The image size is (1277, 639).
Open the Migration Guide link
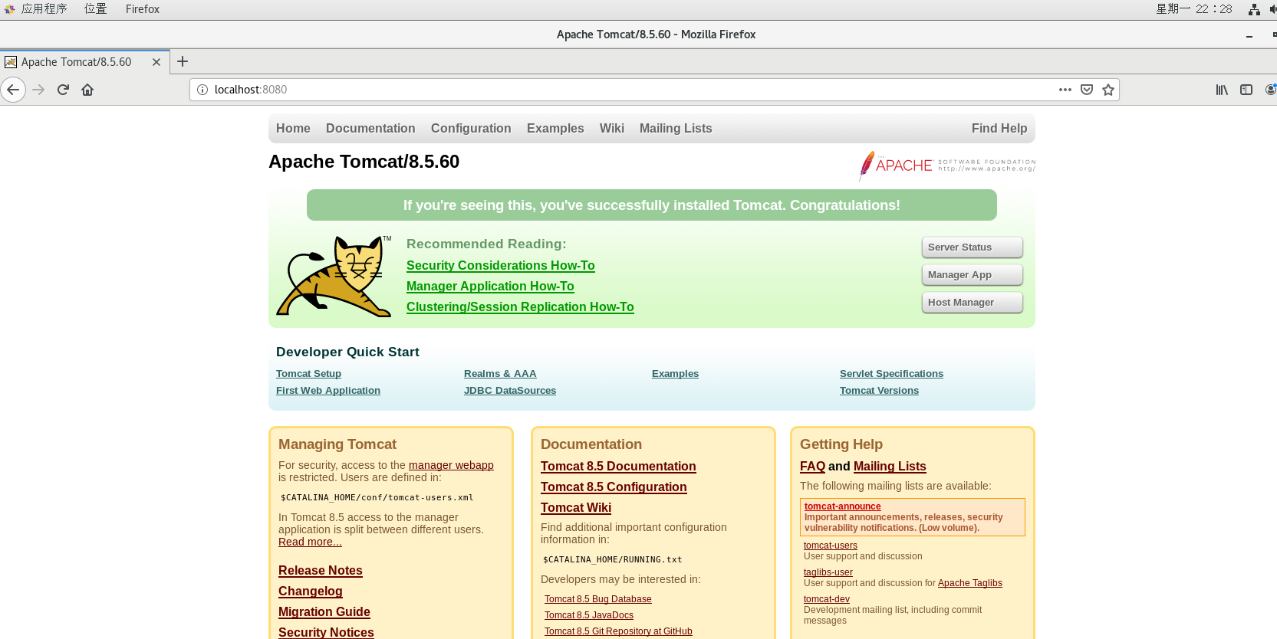click(324, 612)
